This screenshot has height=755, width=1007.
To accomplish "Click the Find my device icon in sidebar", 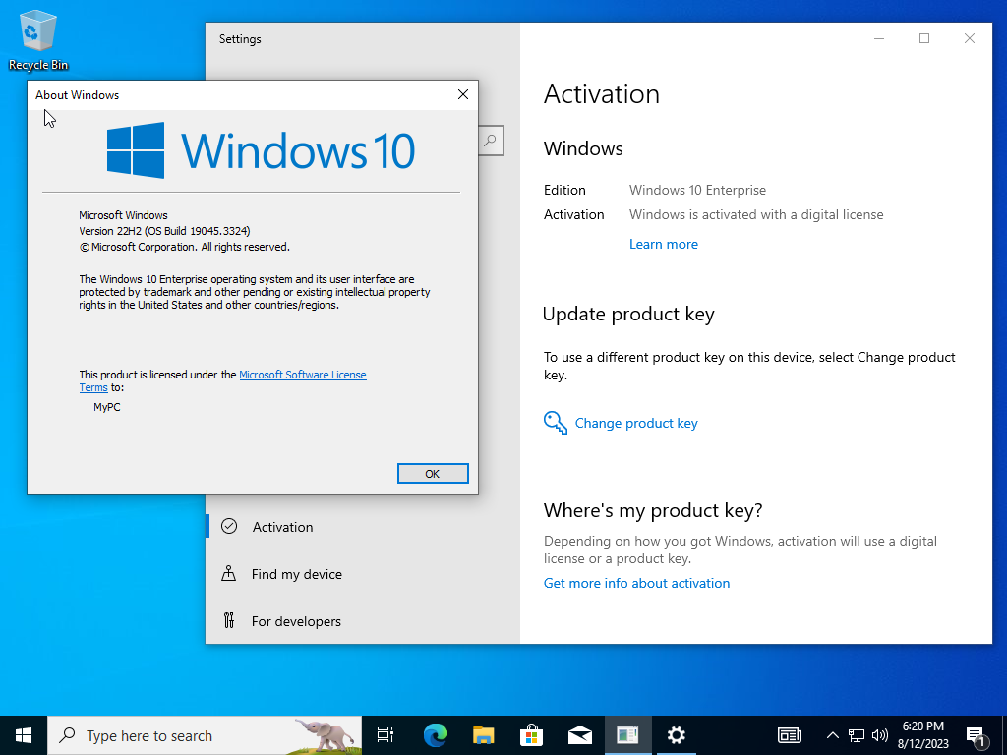I will (x=229, y=574).
